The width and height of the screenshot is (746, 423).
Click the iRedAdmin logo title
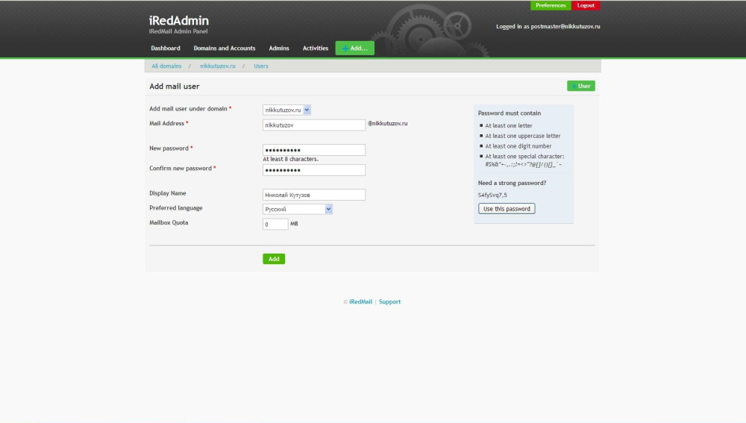(x=179, y=20)
